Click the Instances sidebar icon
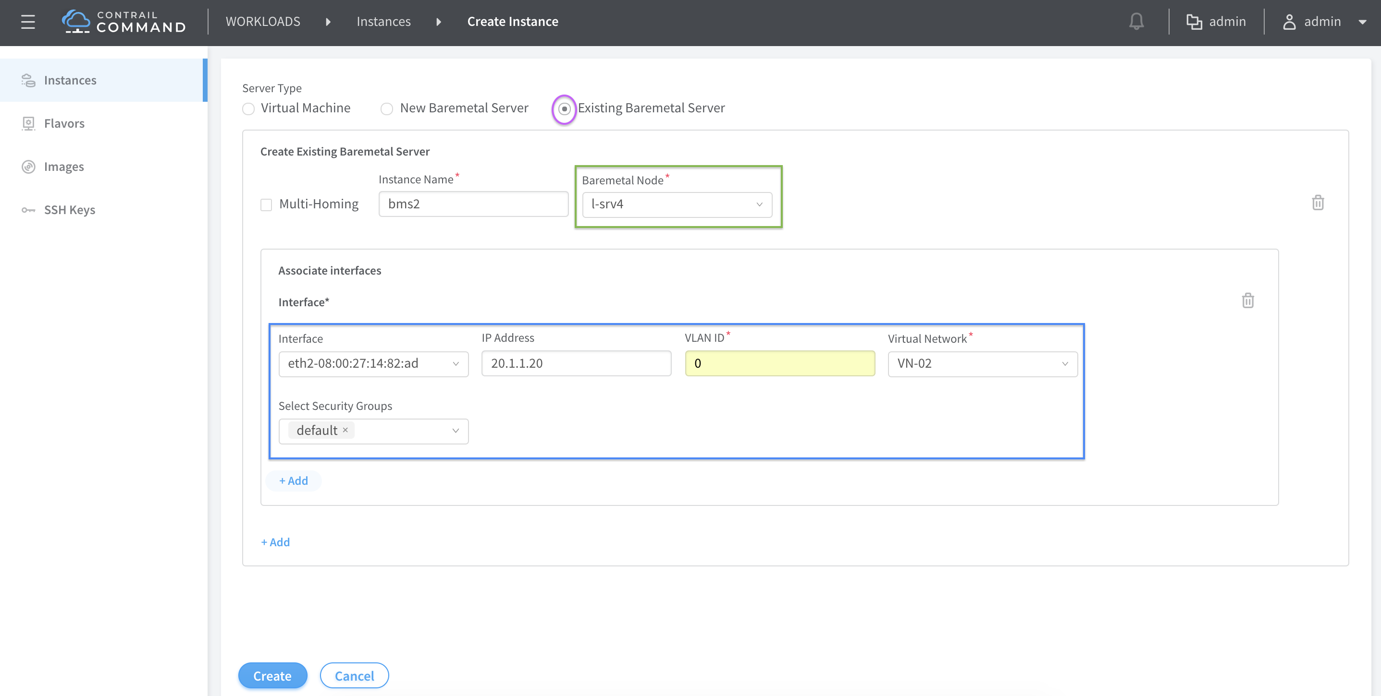Image resolution: width=1381 pixels, height=696 pixels. click(28, 80)
